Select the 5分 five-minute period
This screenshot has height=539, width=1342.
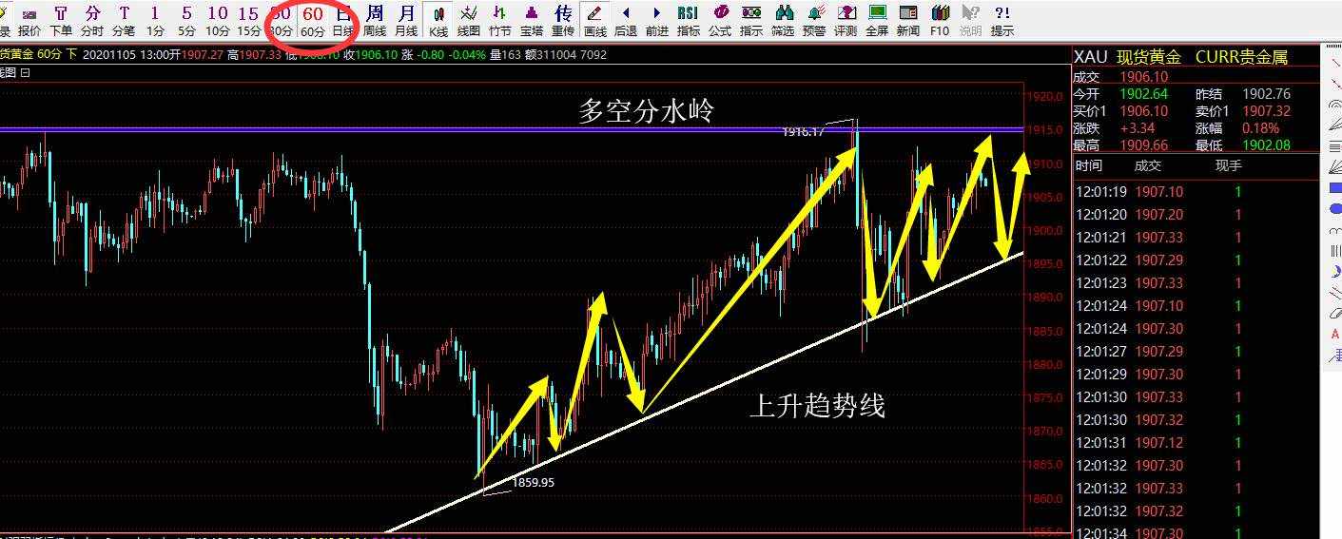coord(186,21)
